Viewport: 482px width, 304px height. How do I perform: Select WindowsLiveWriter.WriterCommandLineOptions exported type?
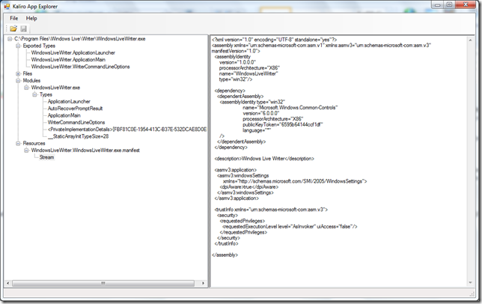(80, 67)
